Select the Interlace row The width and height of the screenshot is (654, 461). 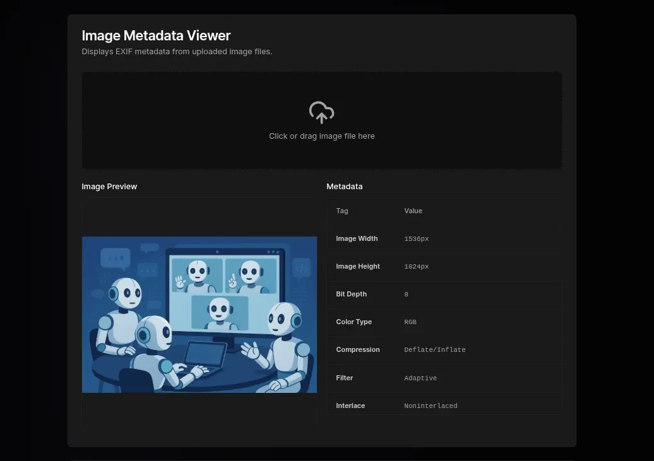click(444, 406)
